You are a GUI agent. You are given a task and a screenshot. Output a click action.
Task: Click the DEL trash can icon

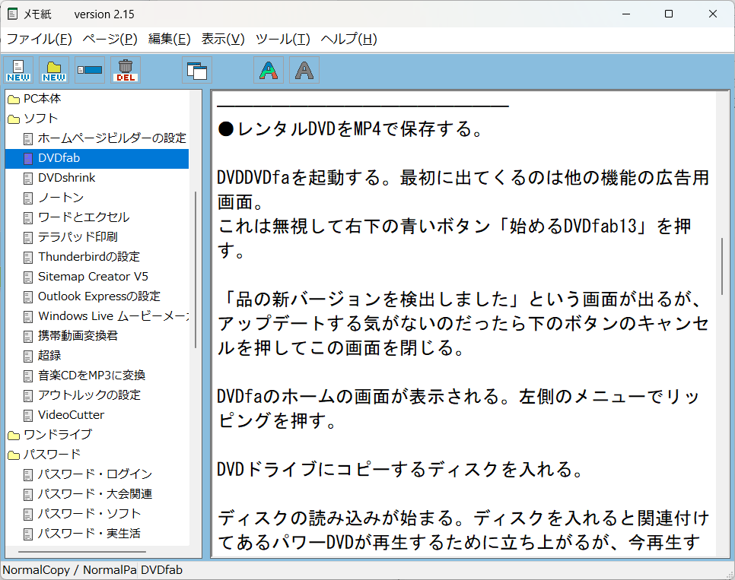click(126, 70)
